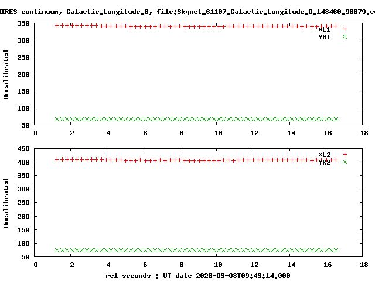Select the leftmost red plus point in bottom plot
375x281 pixels.
pyautogui.click(x=57, y=159)
